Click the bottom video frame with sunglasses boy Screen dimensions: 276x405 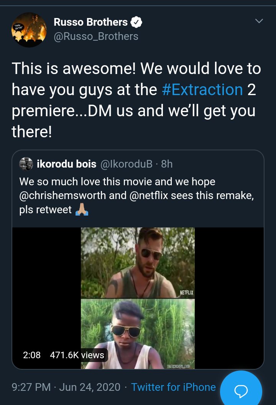[x=138, y=333]
